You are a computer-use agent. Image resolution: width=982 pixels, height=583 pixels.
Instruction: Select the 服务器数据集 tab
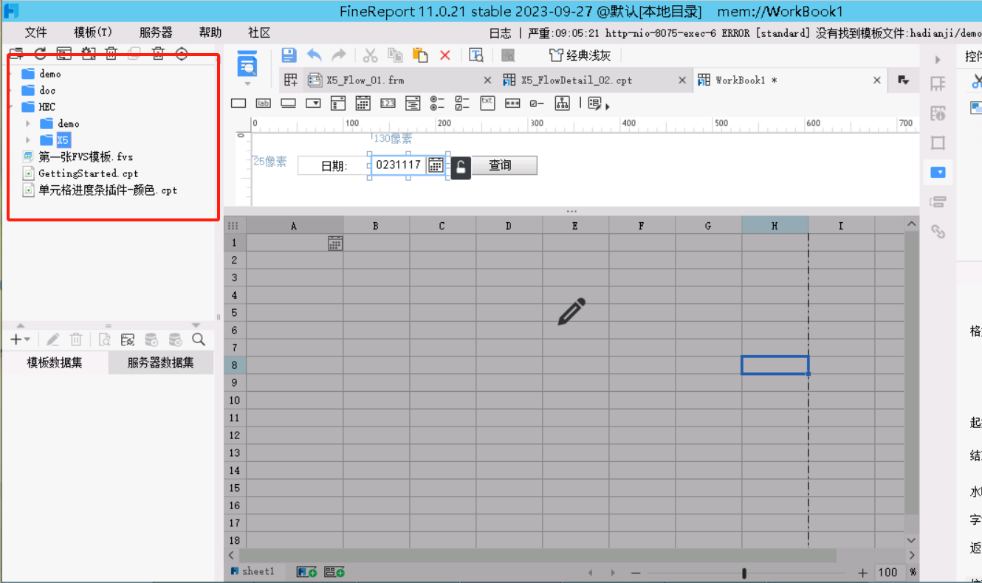click(161, 363)
